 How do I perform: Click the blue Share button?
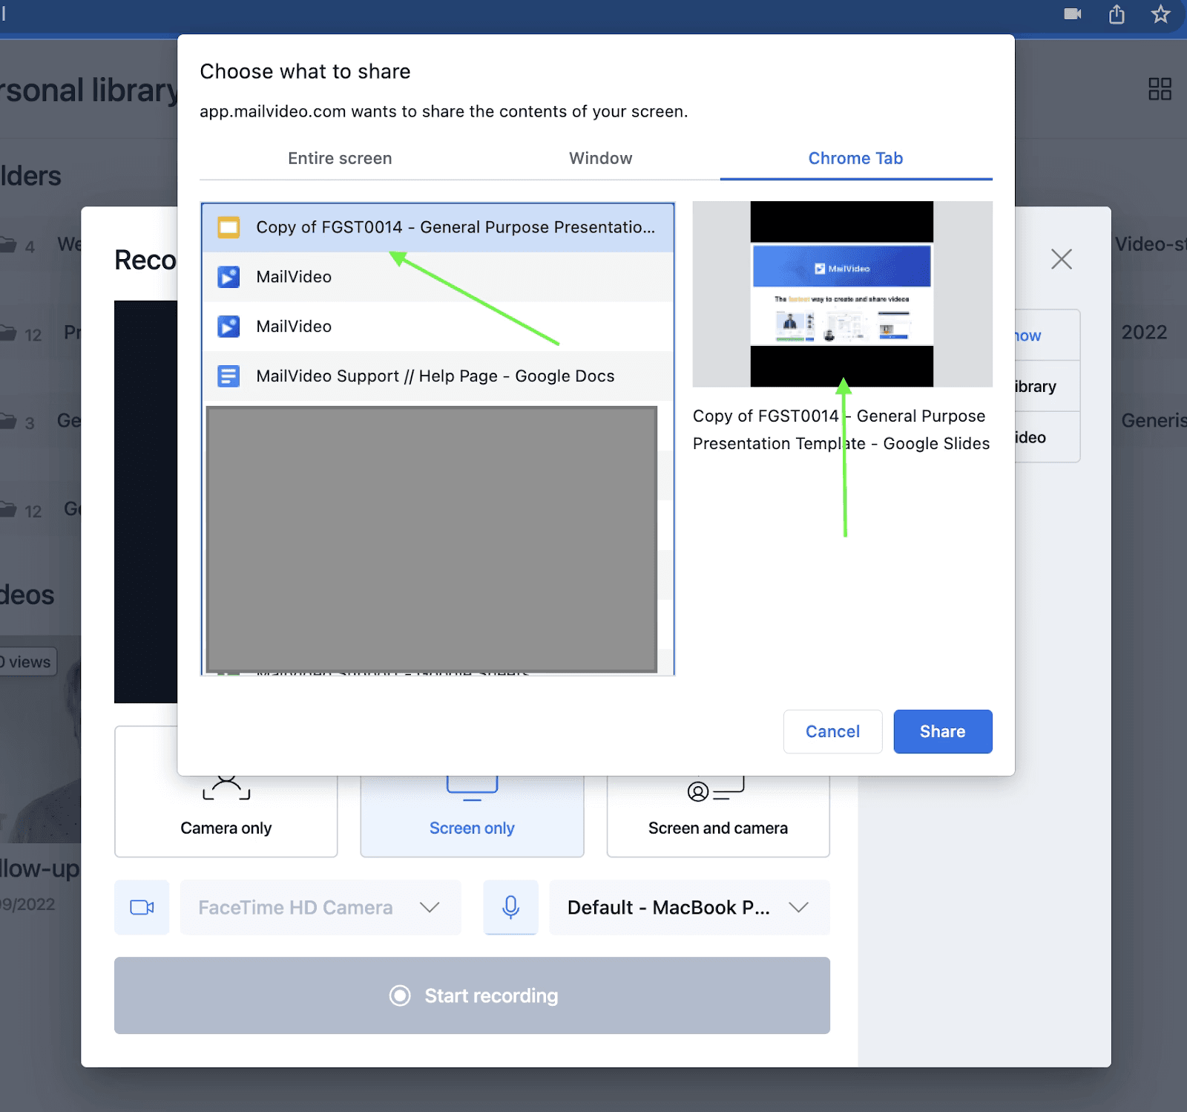coord(942,731)
